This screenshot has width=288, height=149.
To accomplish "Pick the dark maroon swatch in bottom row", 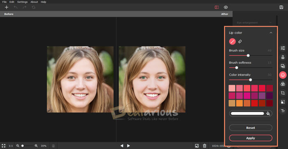I will coord(269,103).
